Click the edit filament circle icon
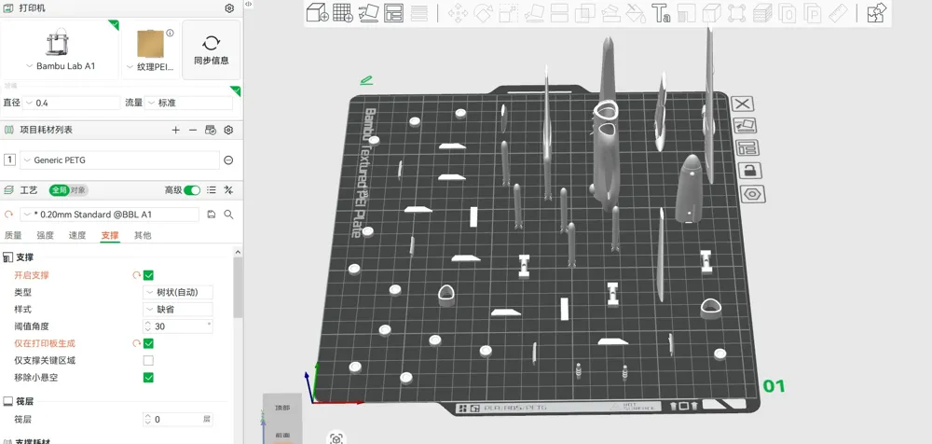The height and width of the screenshot is (444, 932). [228, 160]
